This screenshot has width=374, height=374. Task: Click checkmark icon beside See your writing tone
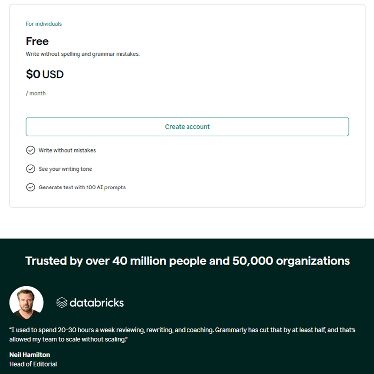click(31, 169)
